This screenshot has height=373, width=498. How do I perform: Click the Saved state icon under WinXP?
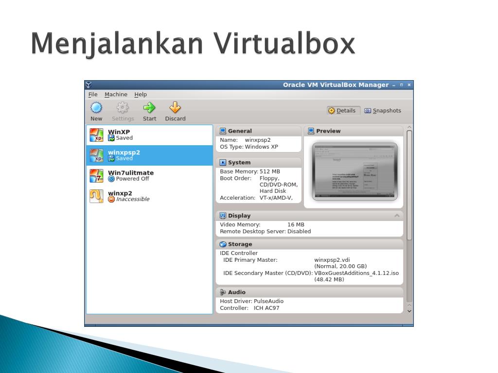point(111,138)
